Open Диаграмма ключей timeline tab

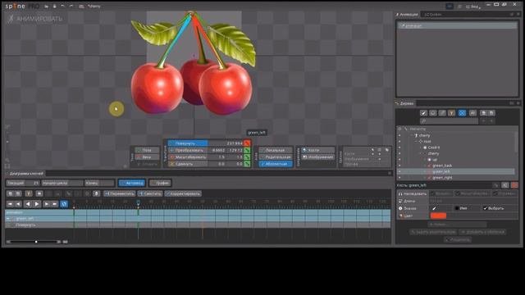[25, 174]
